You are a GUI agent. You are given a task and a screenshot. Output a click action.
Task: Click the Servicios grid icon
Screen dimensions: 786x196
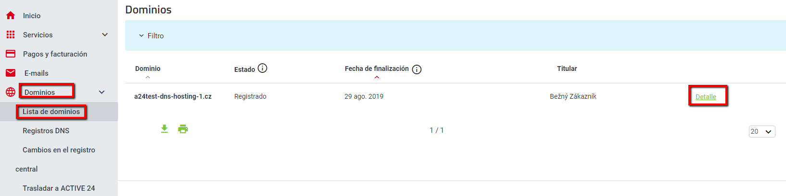tap(11, 35)
